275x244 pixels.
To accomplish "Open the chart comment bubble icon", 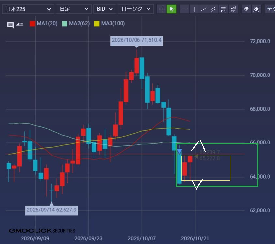I will pos(10,25).
